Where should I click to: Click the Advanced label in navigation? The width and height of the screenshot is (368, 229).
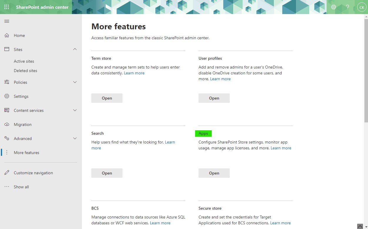23,139
